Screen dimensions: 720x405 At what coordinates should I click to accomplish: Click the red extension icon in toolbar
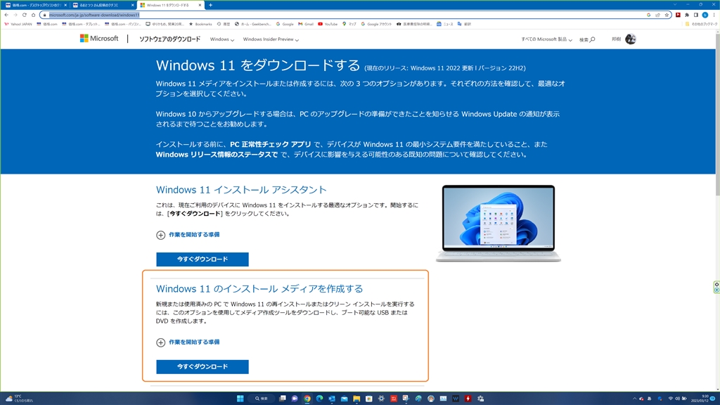pos(679,15)
